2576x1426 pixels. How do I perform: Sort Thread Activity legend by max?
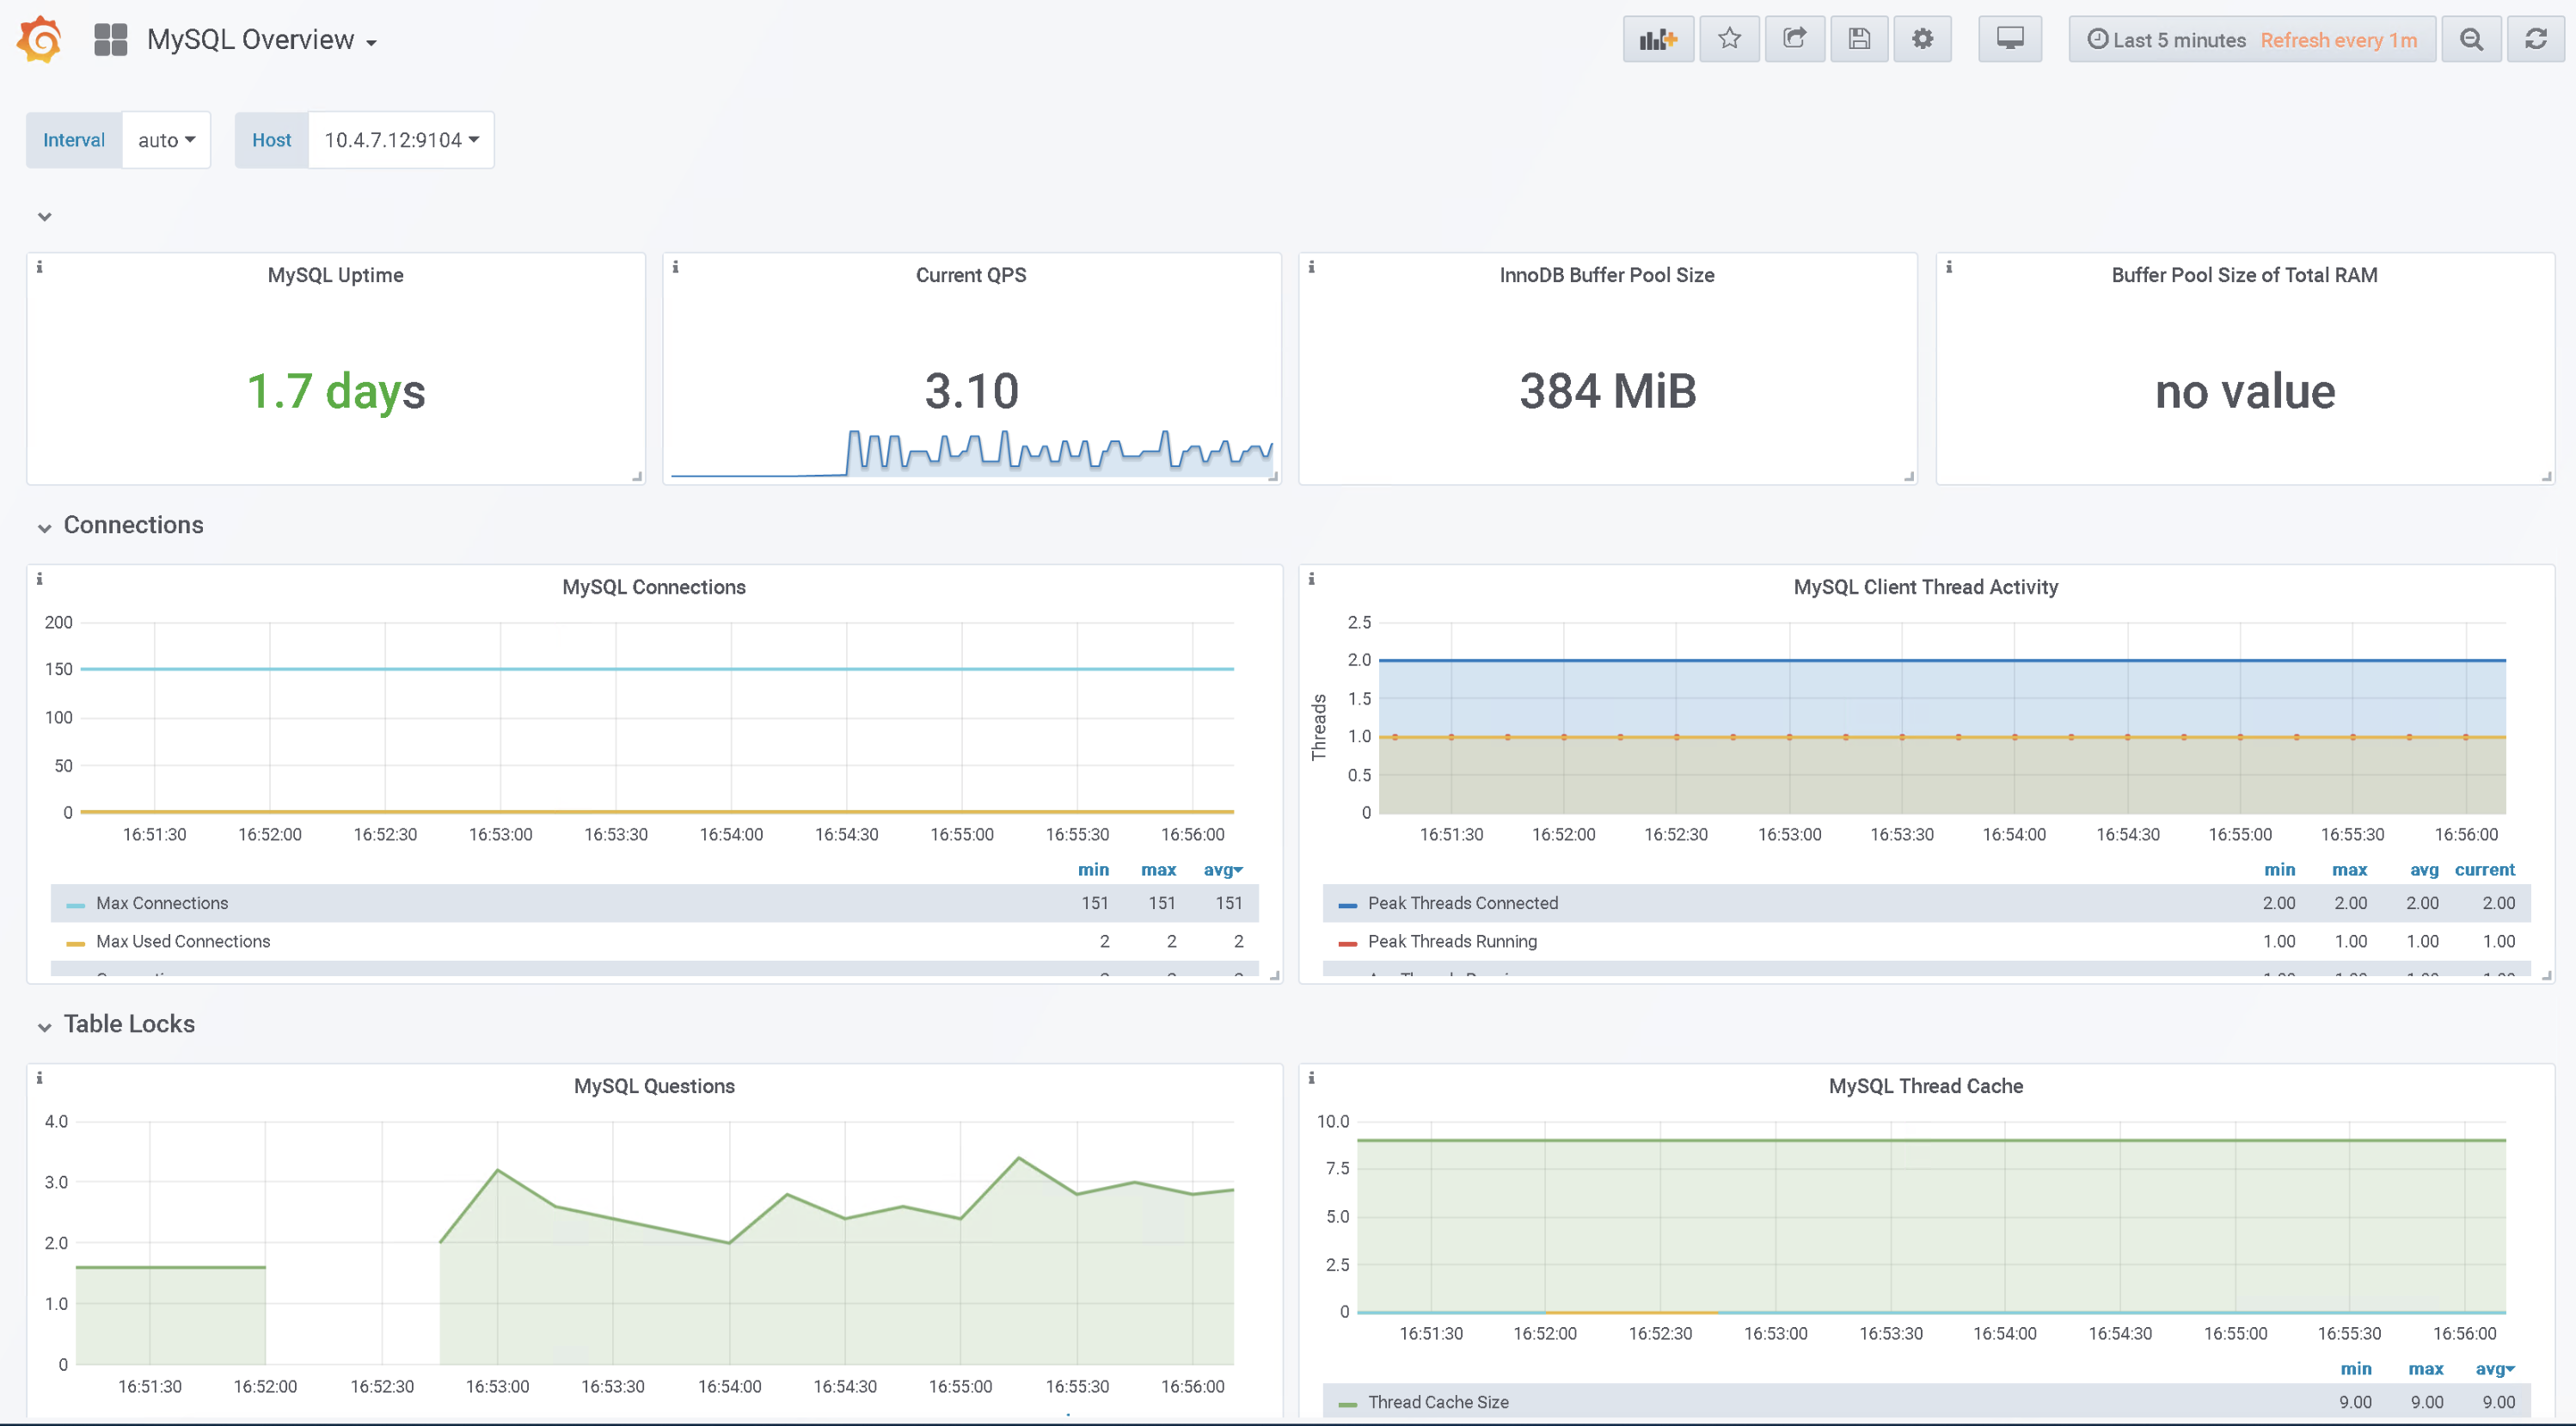2349,870
